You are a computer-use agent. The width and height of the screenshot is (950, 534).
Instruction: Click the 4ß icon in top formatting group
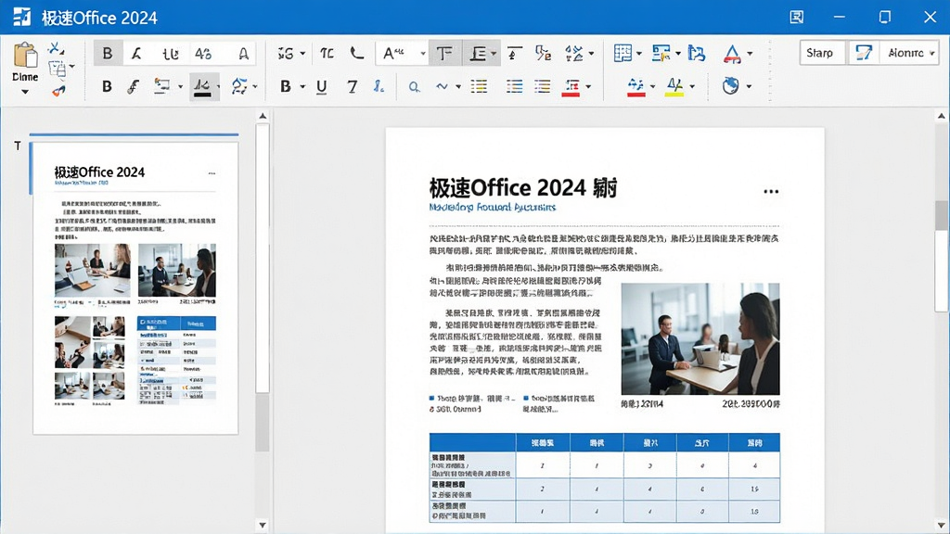[x=203, y=54]
